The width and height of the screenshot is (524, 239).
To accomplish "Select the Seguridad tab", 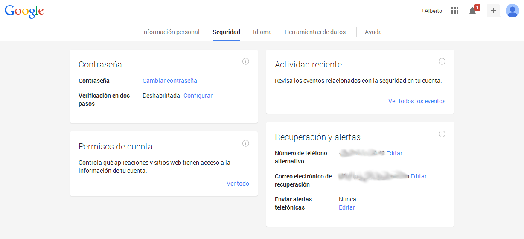I will [x=226, y=32].
